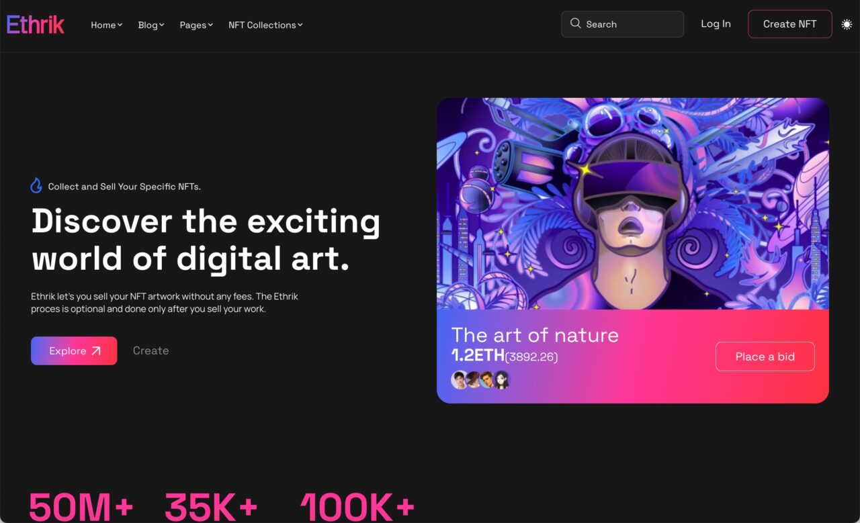Click the first bidder avatar

[x=460, y=380]
